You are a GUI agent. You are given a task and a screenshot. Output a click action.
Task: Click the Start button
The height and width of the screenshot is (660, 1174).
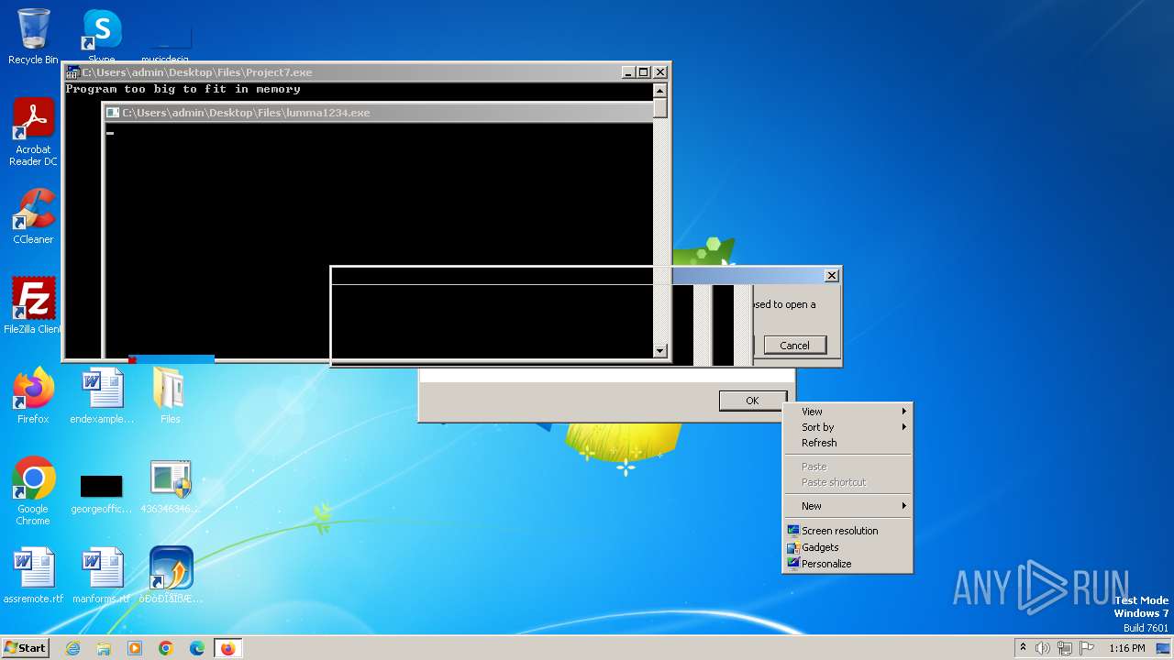tap(25, 648)
